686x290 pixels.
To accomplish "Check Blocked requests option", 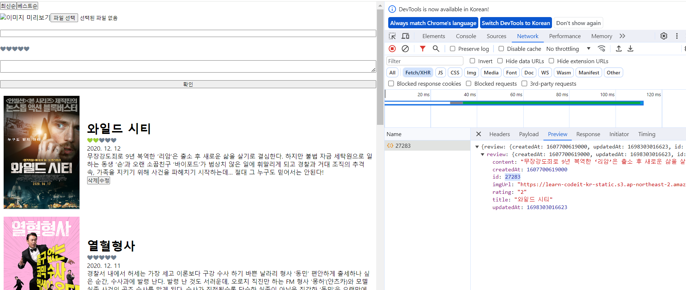I will click(x=468, y=83).
